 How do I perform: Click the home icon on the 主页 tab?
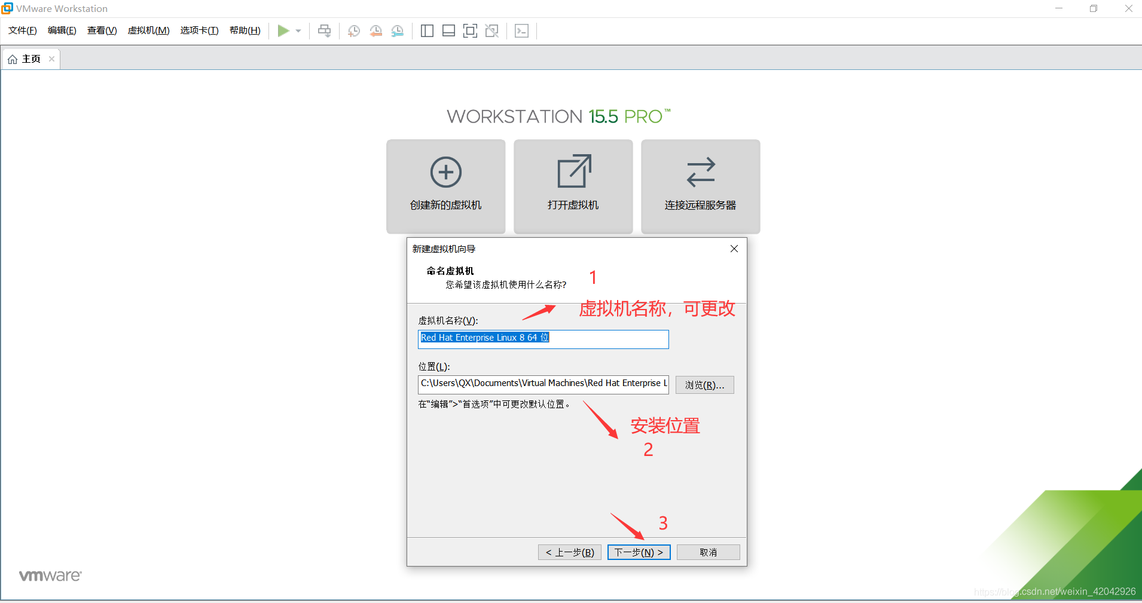click(12, 59)
